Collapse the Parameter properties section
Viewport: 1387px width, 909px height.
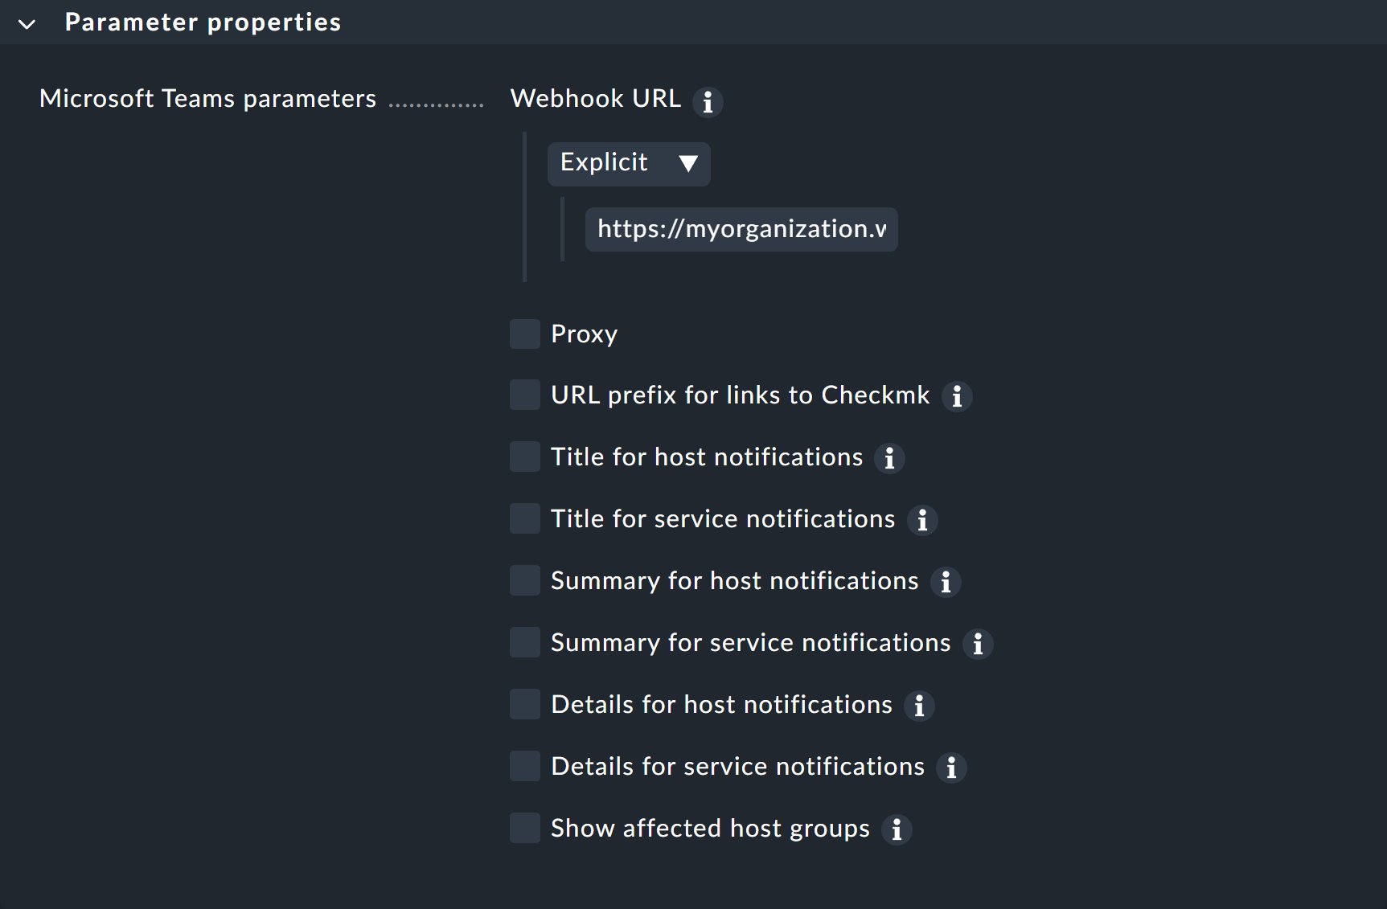27,23
